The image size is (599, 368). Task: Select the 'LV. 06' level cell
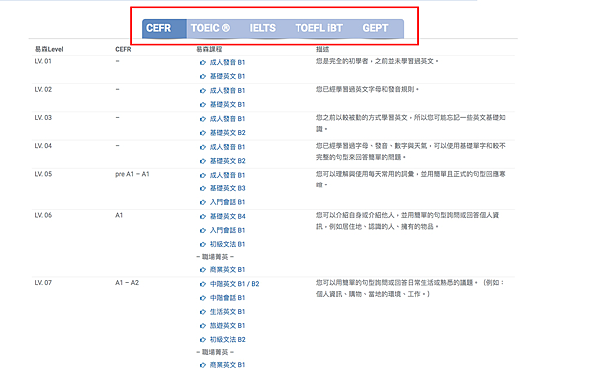click(43, 215)
